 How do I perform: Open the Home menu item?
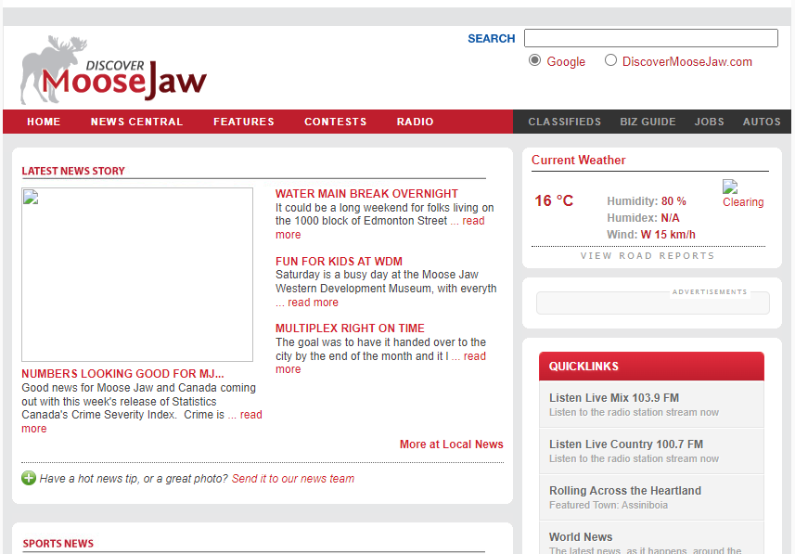[44, 122]
